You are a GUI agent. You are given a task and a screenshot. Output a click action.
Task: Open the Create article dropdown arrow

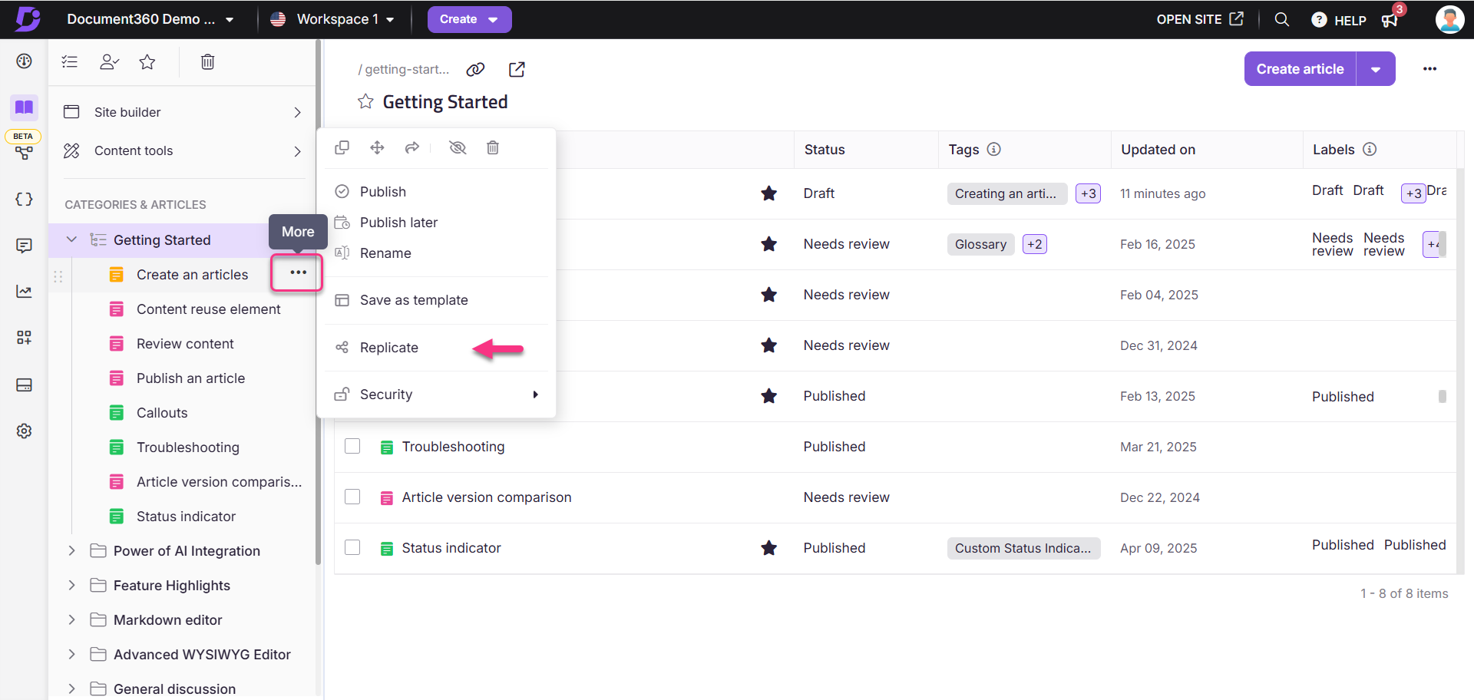[1376, 69]
